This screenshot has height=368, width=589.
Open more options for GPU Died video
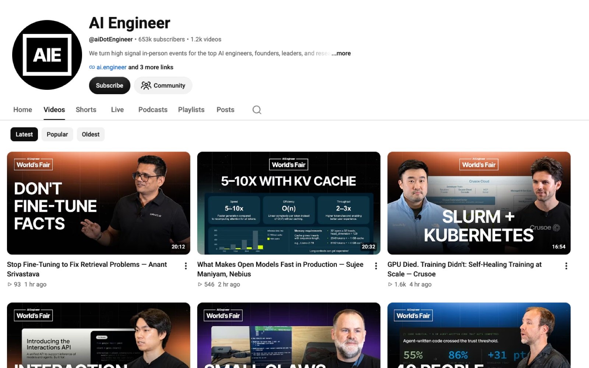tap(566, 266)
